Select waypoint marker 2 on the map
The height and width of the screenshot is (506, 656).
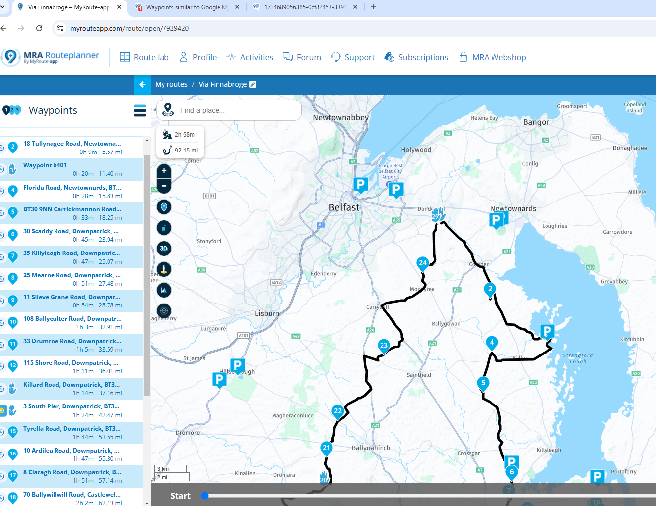(490, 290)
